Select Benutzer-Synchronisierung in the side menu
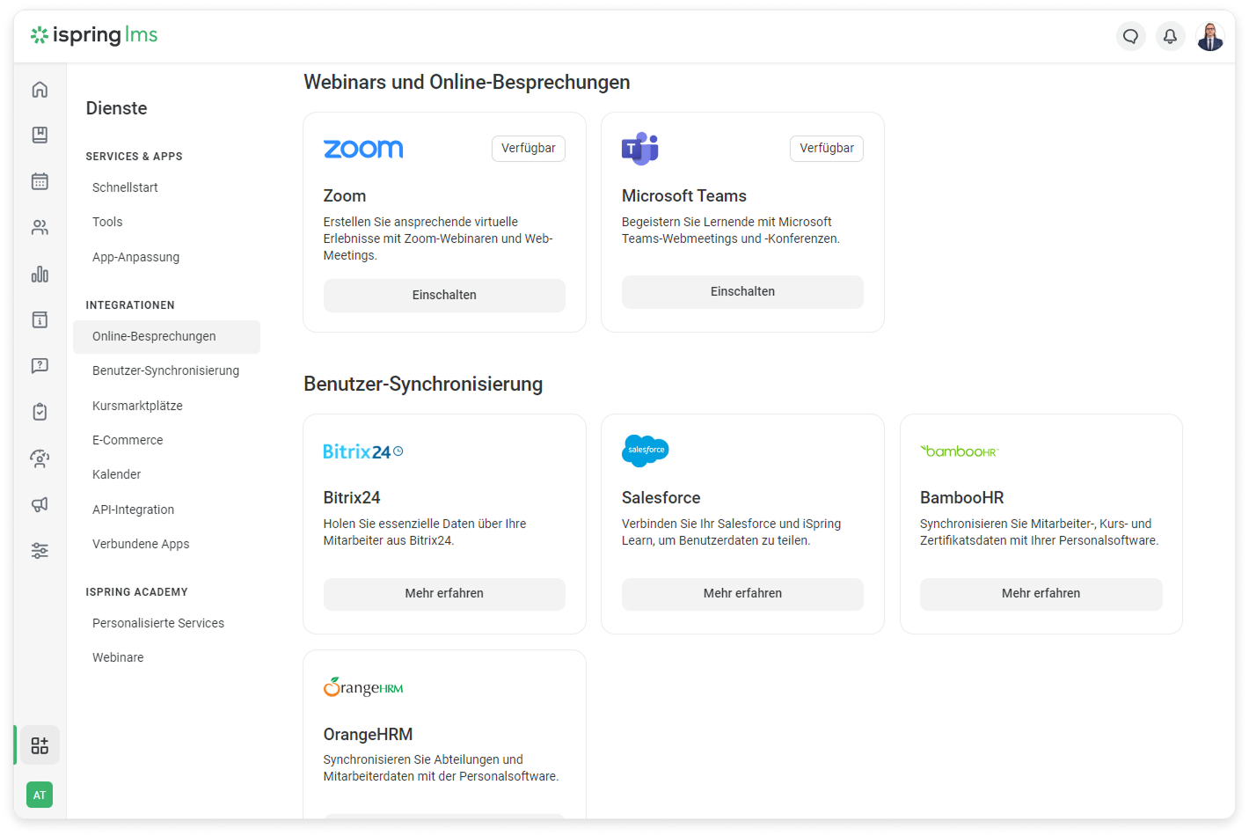The image size is (1249, 836). tap(165, 370)
